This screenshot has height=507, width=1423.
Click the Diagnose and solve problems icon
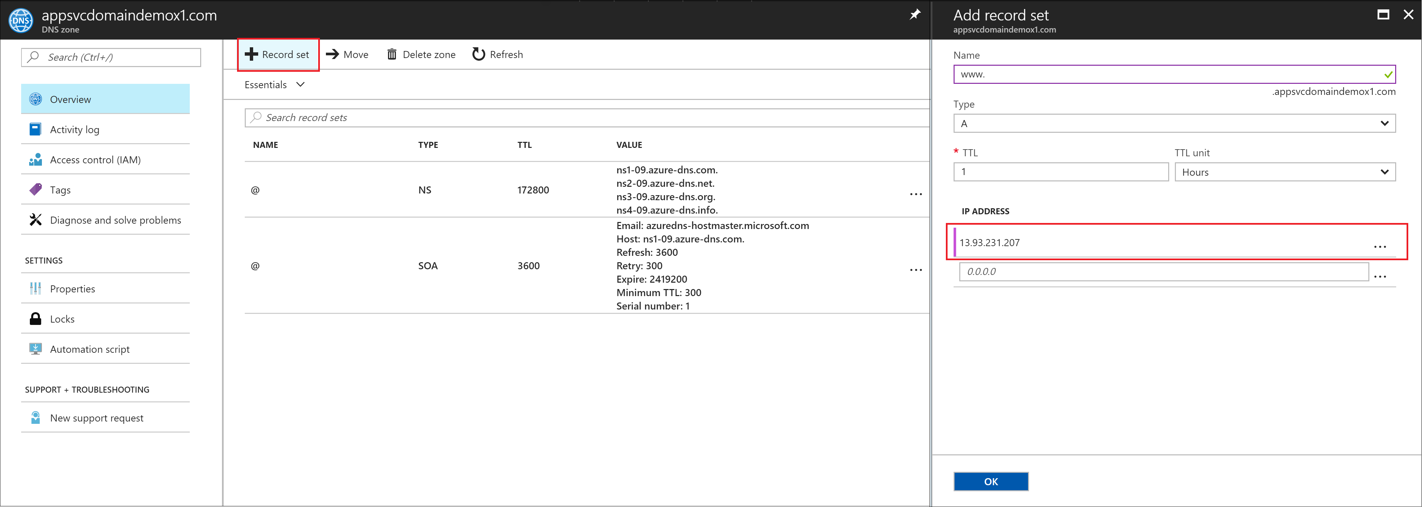36,220
